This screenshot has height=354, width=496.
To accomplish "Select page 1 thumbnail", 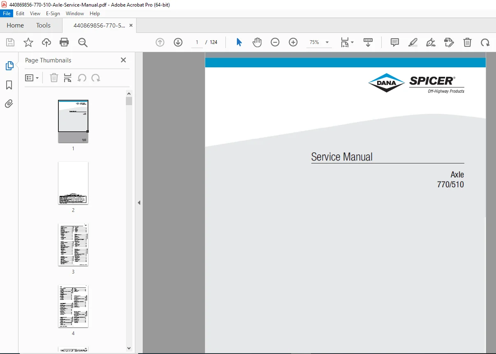I will (73, 122).
